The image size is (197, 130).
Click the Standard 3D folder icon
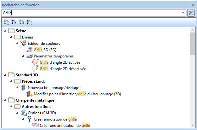[11, 75]
